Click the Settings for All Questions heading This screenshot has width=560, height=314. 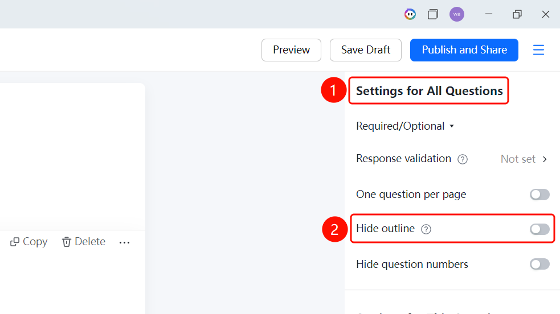click(x=430, y=91)
